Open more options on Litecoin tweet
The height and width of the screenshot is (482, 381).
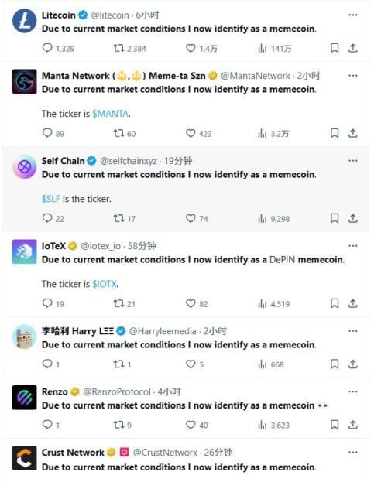click(352, 15)
